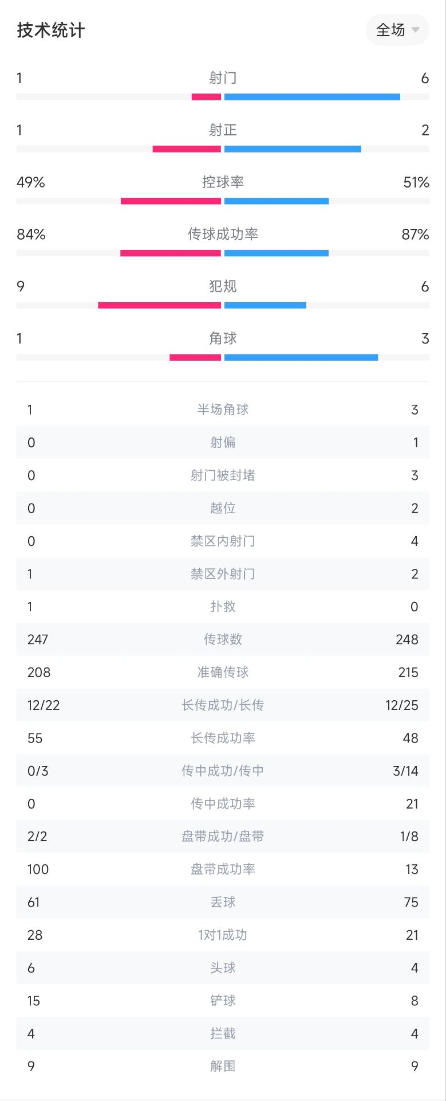Select the 铲球 row
This screenshot has width=446, height=1101.
[223, 1001]
